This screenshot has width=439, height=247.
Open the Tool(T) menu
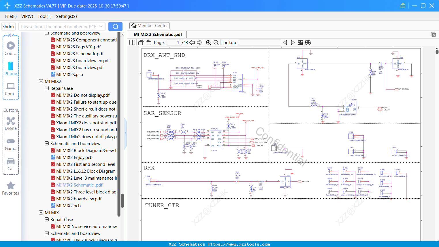(44, 16)
